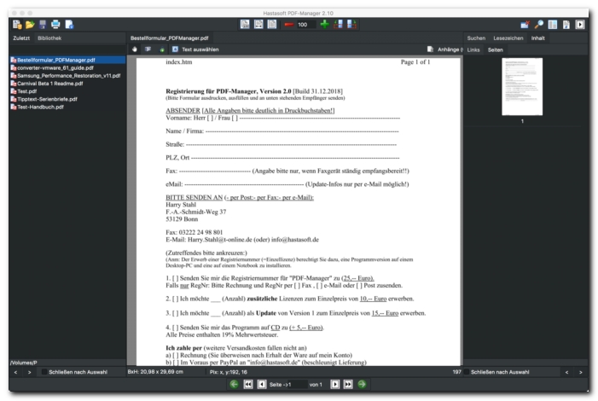Jump to the first page button

click(248, 384)
